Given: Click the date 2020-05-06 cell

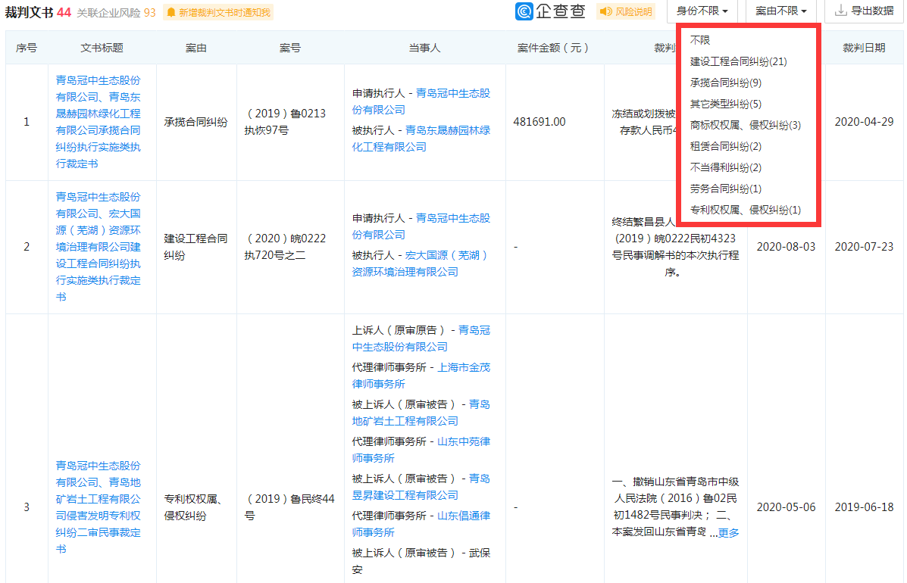Looking at the screenshot, I should click(x=786, y=507).
